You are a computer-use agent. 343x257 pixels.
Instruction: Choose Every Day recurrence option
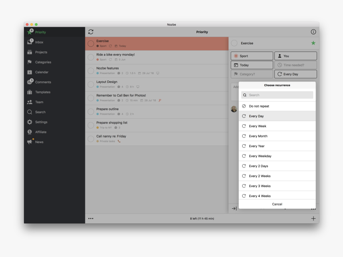tap(277, 116)
